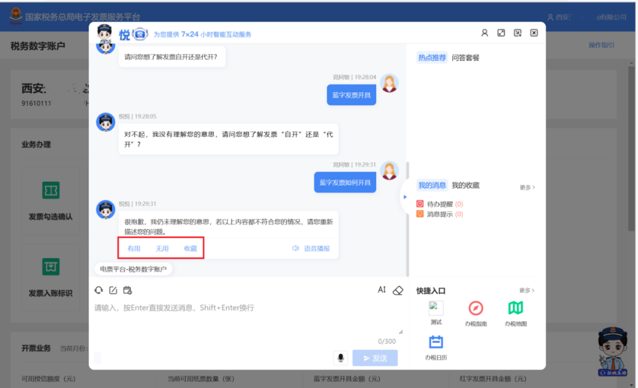The image size is (638, 388).
Task: Click the 电票平台-税务数字账户 chip
Action: 133,269
